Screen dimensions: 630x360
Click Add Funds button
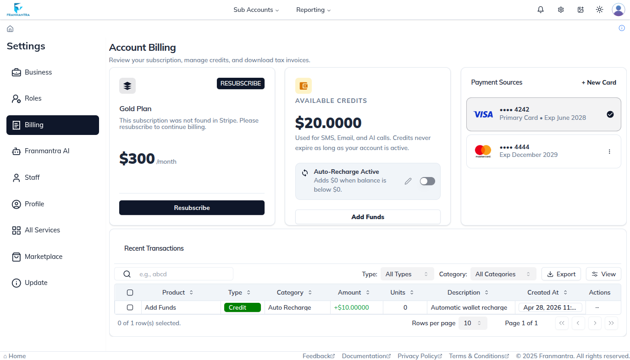pyautogui.click(x=368, y=217)
